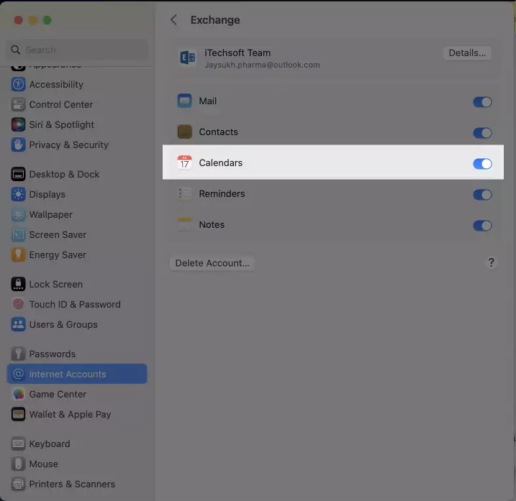Click Delete Account button
This screenshot has height=501, width=516.
point(212,263)
